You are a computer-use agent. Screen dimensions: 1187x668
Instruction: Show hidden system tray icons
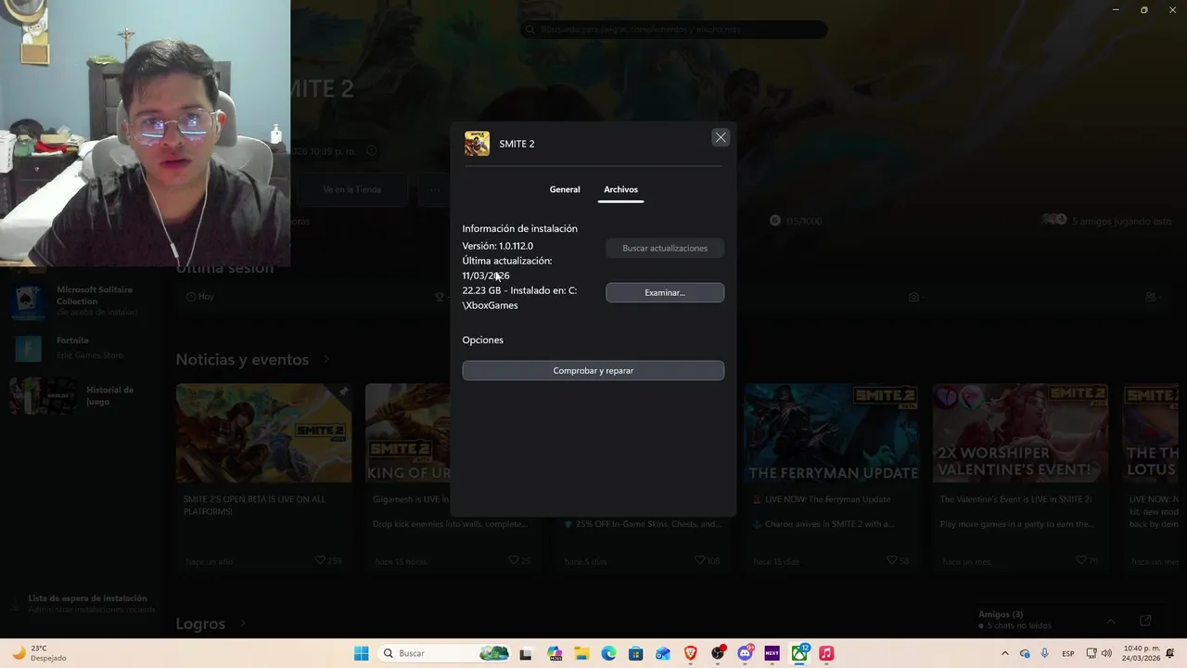pyautogui.click(x=1004, y=653)
